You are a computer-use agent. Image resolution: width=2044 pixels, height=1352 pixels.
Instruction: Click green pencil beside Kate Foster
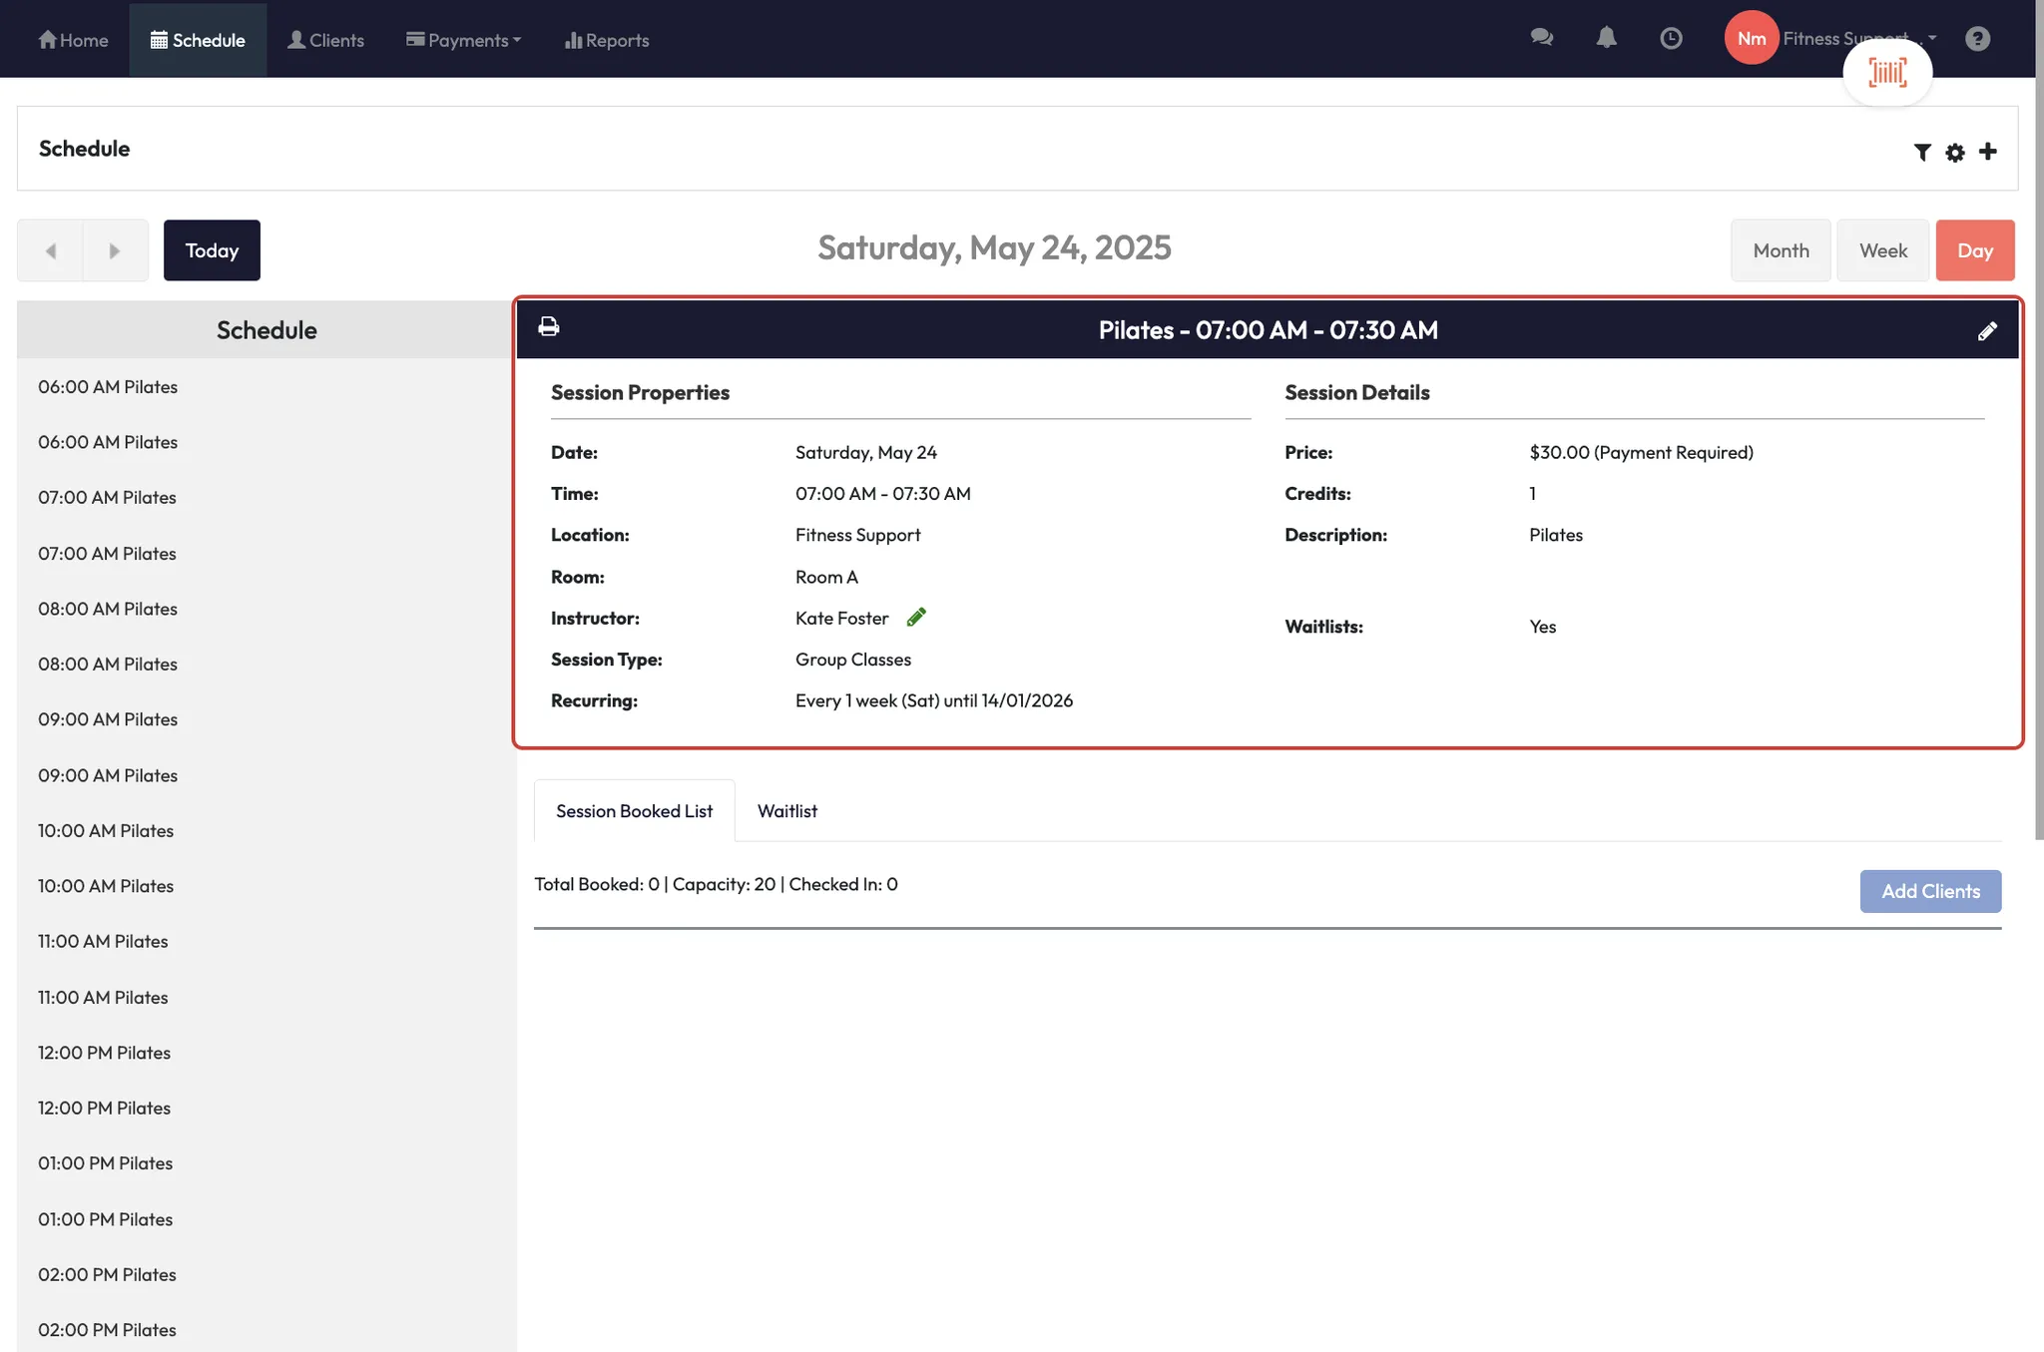916,618
